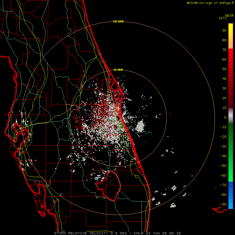Click the [KT] units label
This screenshot has width=235, height=235.
click(223, 18)
